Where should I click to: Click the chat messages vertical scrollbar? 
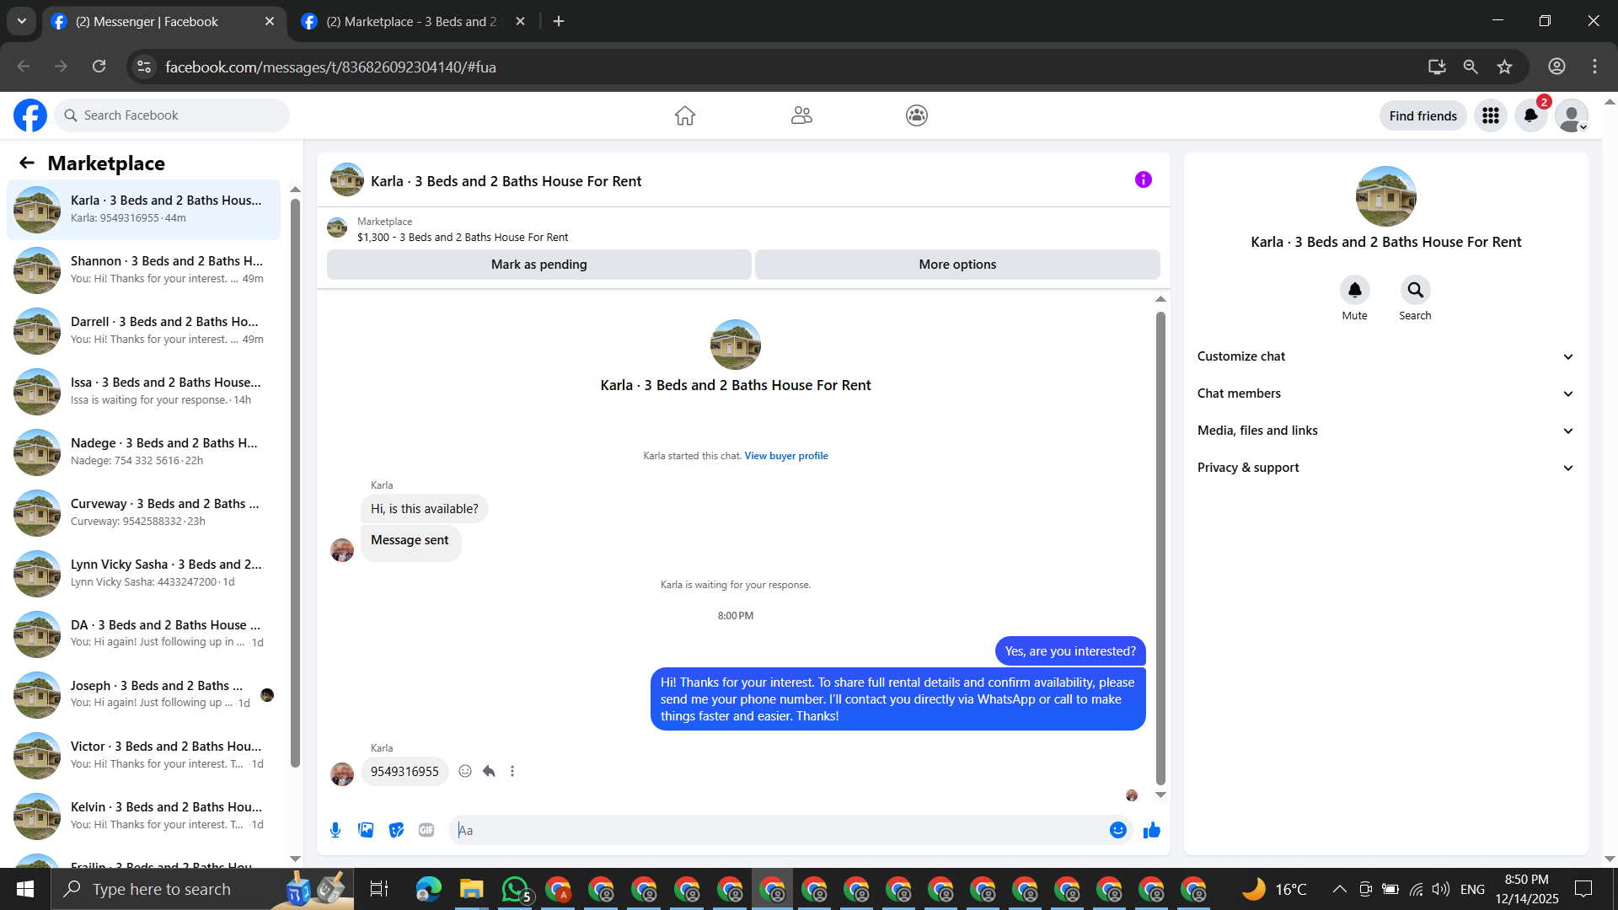tap(1160, 548)
